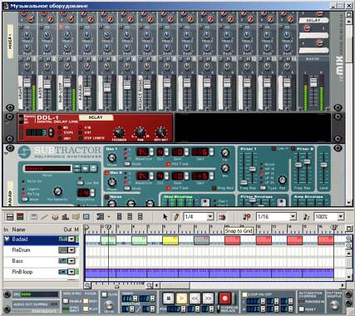Click the Stop transport button
Screen dimensions: 355x316
[168, 299]
